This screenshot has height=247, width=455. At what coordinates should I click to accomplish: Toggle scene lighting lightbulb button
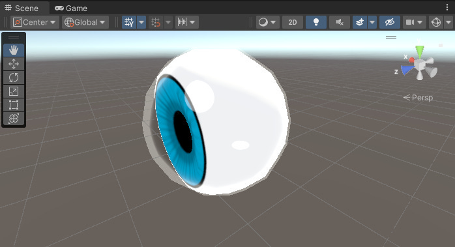click(x=316, y=22)
